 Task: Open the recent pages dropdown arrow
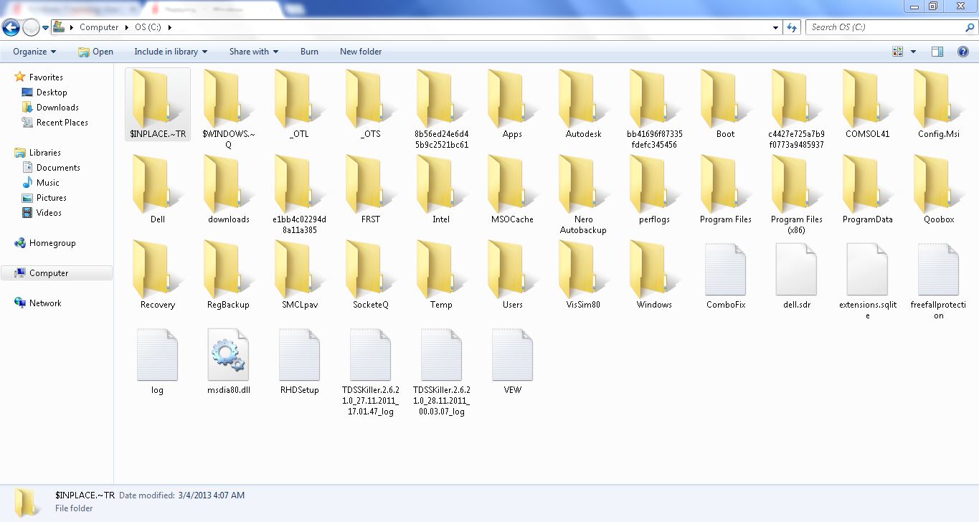click(46, 28)
